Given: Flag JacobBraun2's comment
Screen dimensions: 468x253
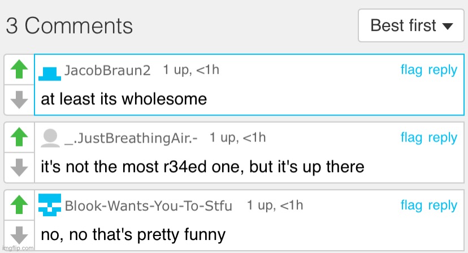Looking at the screenshot, I should tap(411, 70).
